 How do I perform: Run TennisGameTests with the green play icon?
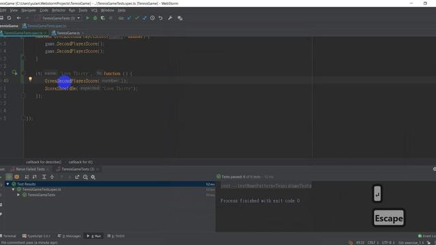88,18
